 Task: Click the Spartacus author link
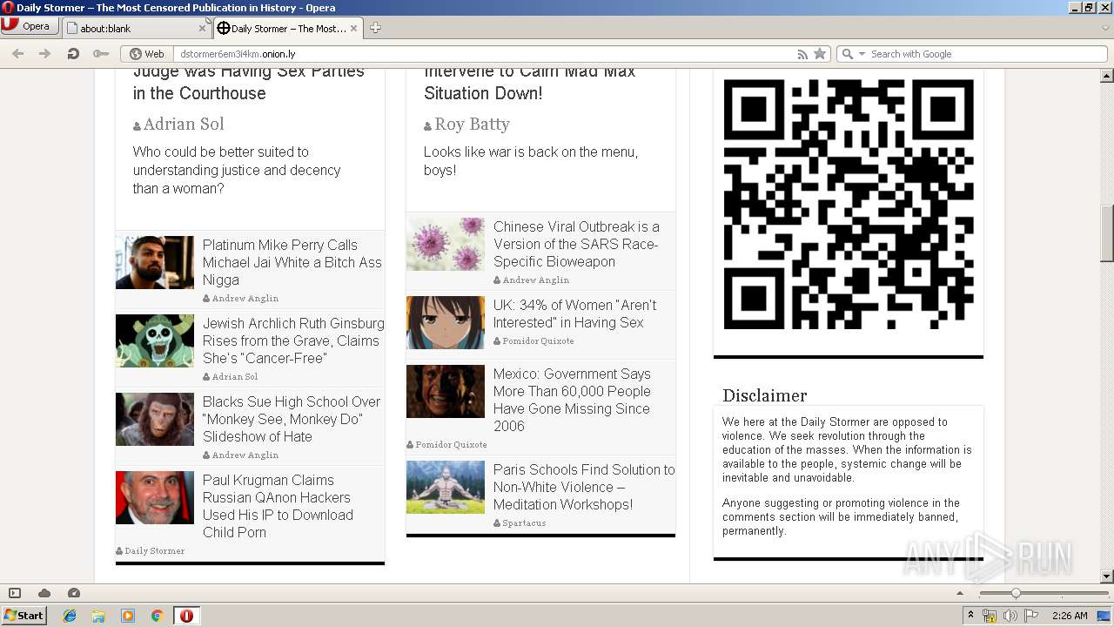[524, 523]
